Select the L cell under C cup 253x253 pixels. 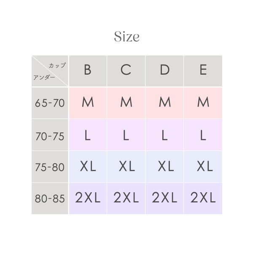coord(126,135)
